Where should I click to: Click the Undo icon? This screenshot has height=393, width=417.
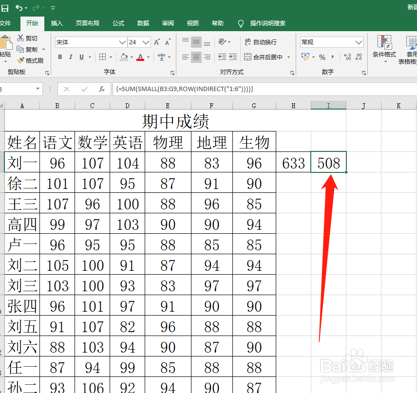point(19,8)
